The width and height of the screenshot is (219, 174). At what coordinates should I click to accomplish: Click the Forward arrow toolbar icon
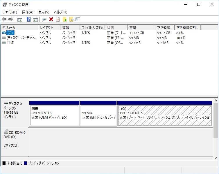pos(11,19)
